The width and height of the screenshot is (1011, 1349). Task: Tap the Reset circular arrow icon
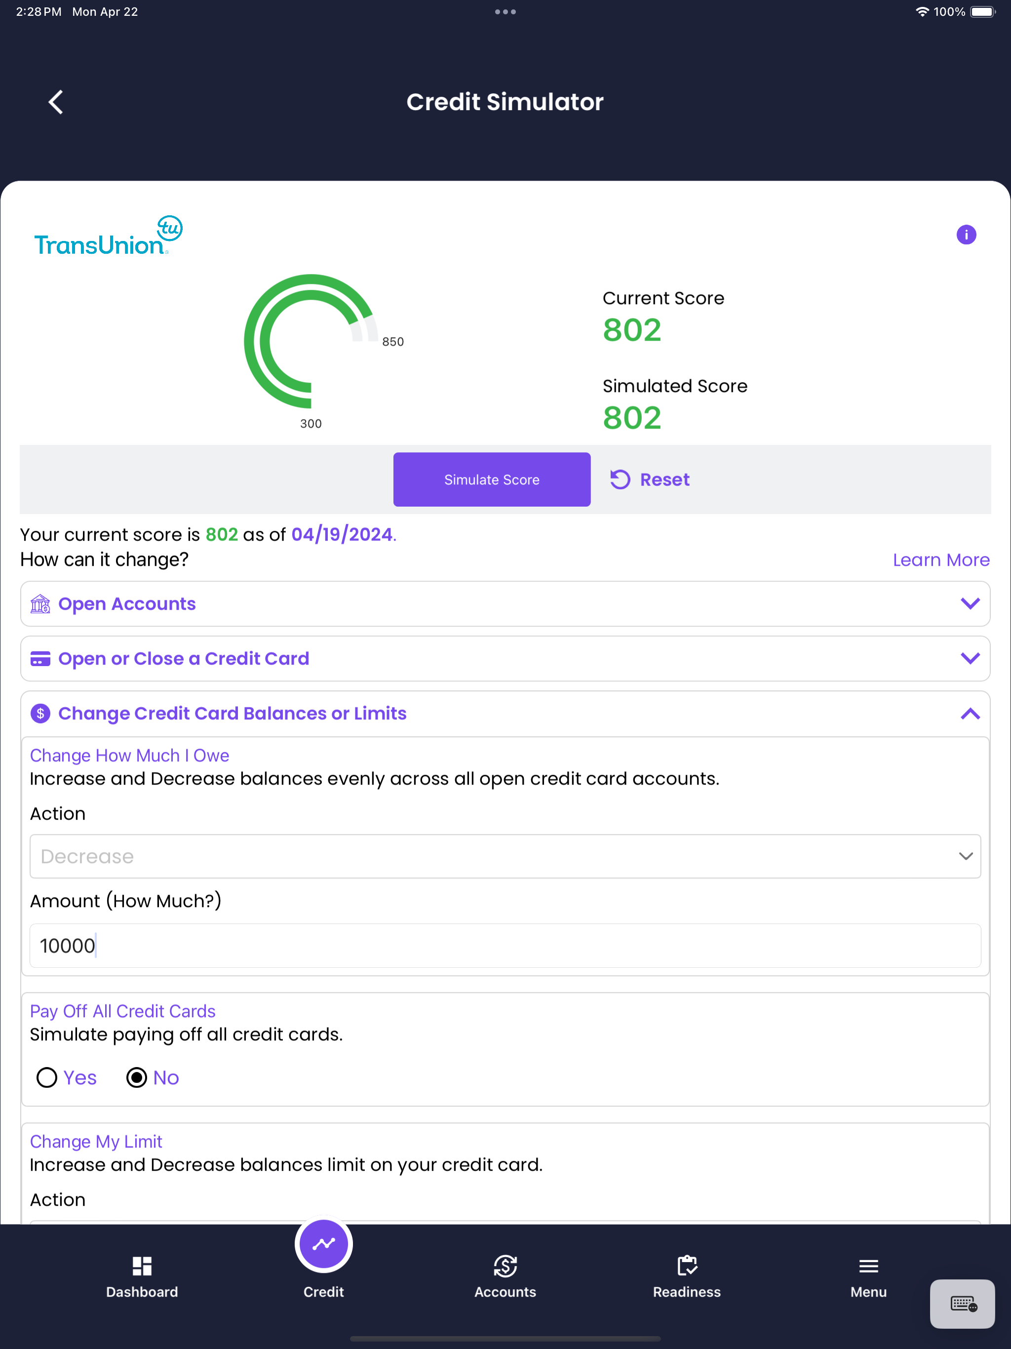pos(620,479)
